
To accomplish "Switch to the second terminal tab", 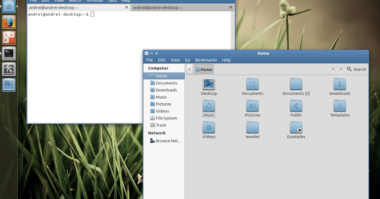I will (180, 7).
